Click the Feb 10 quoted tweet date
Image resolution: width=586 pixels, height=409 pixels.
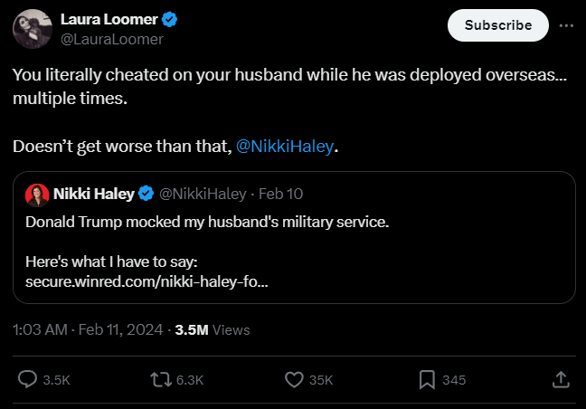pyautogui.click(x=282, y=194)
